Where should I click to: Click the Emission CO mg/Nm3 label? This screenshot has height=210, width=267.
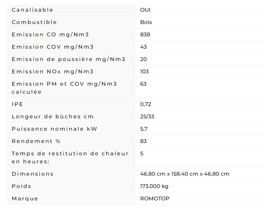[x=50, y=35]
